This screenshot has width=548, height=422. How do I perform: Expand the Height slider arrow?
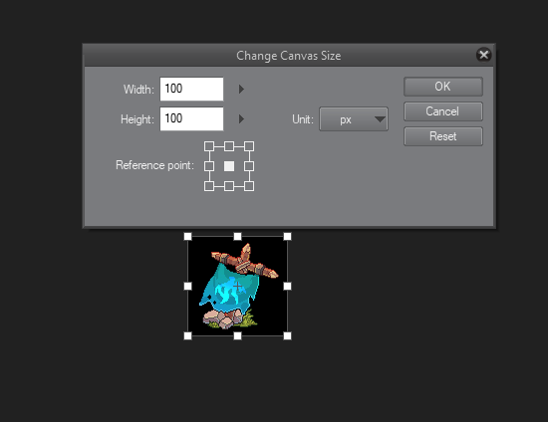click(x=241, y=119)
